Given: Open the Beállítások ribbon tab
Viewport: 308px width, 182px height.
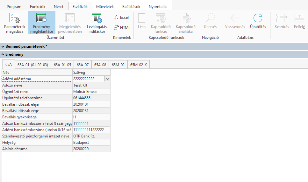Looking at the screenshot, I should 131,7.
